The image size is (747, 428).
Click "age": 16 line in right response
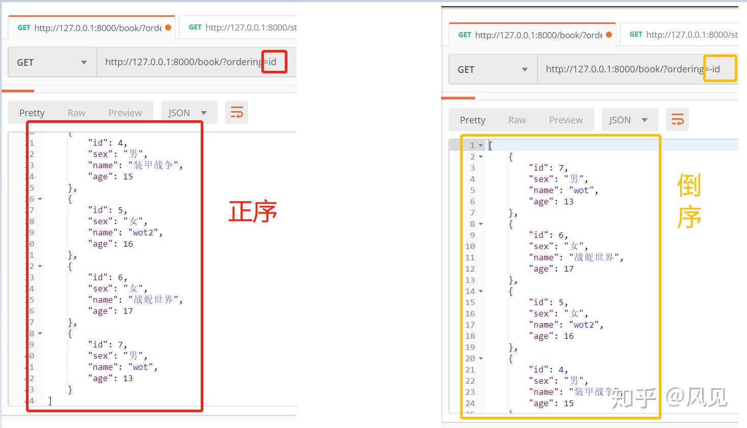tap(551, 336)
